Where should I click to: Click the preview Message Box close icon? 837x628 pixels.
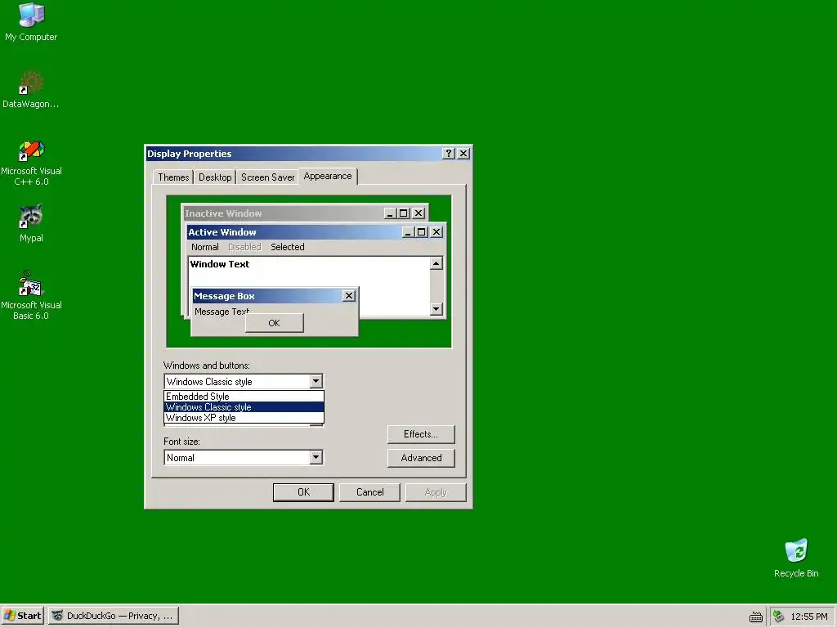[348, 295]
